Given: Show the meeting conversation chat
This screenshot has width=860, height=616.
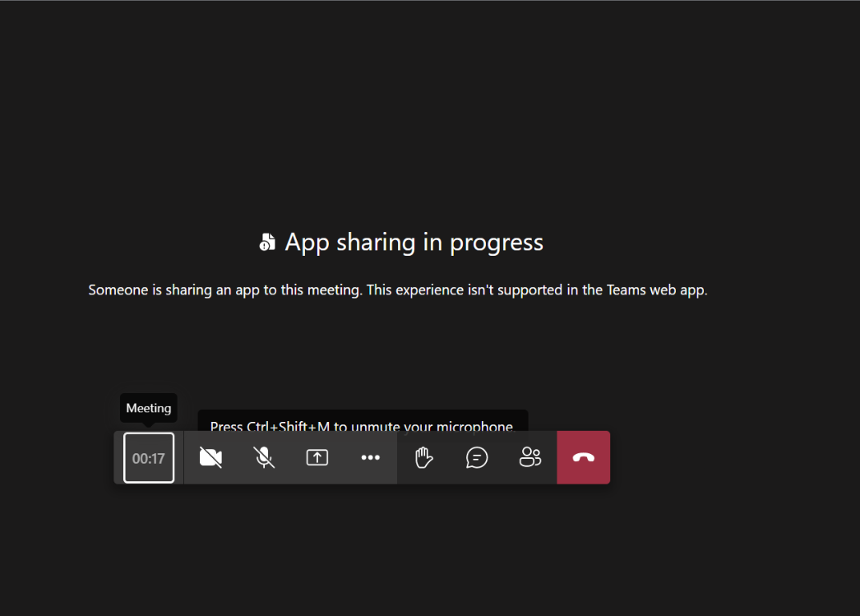Looking at the screenshot, I should tap(477, 457).
